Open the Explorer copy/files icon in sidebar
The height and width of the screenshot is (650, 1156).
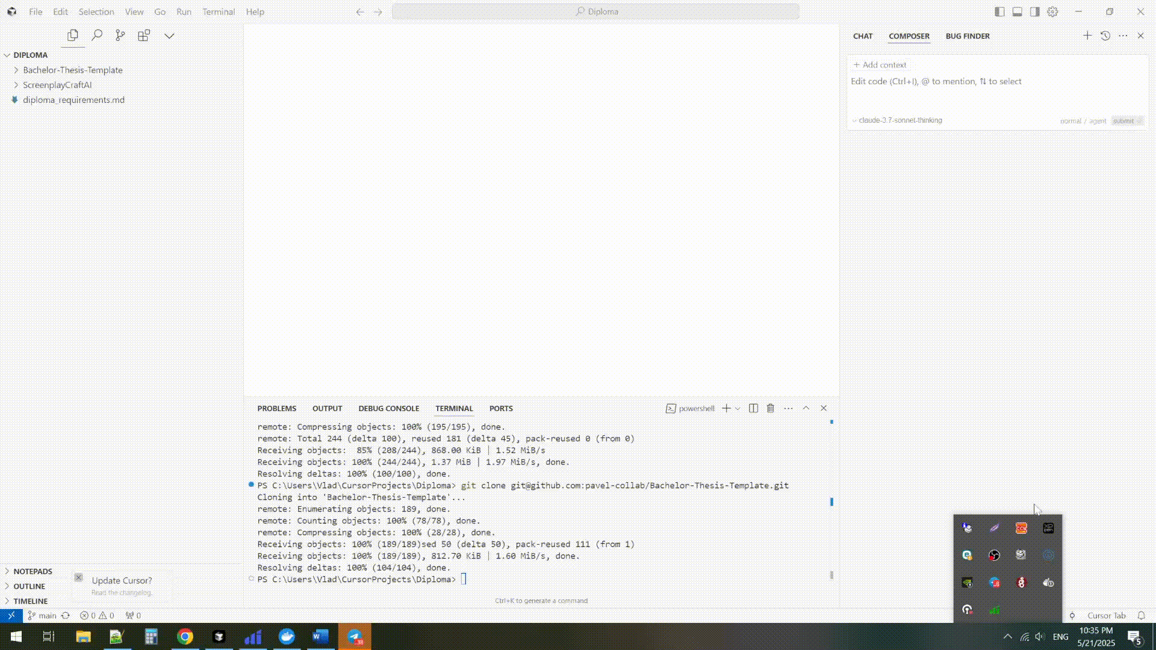tap(73, 36)
